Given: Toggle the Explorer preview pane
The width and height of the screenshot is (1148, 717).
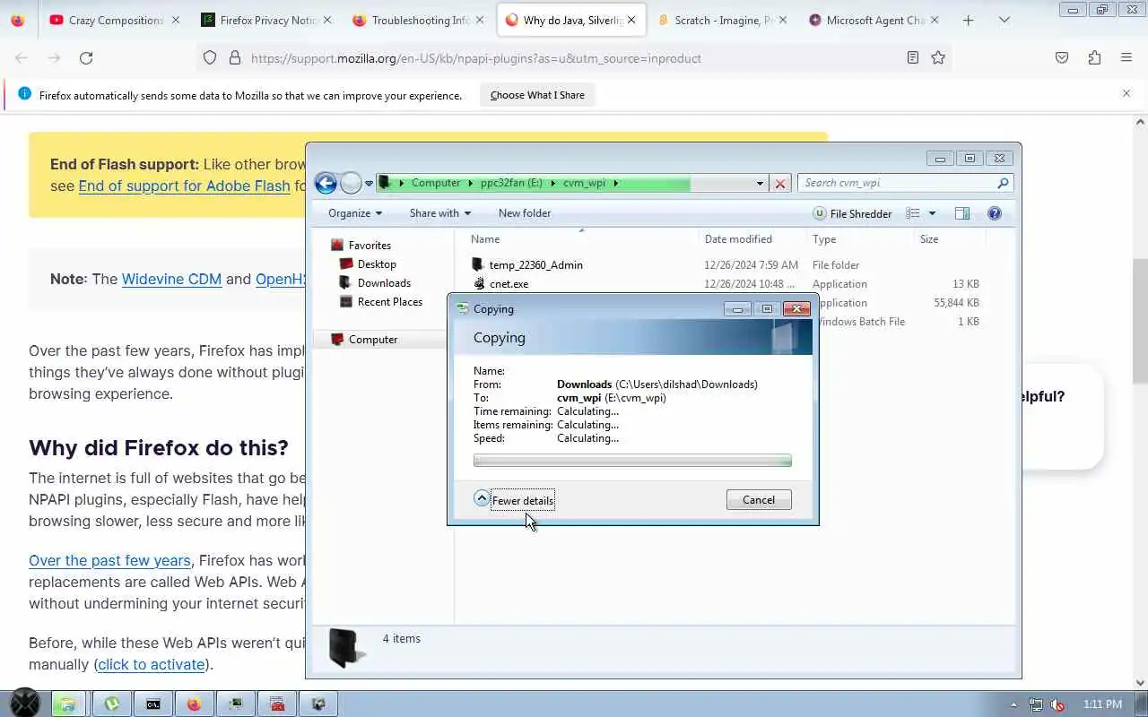Looking at the screenshot, I should (962, 213).
